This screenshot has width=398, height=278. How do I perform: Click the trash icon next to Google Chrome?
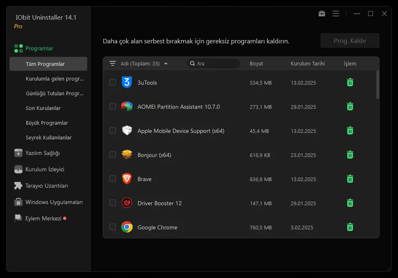[x=350, y=227]
